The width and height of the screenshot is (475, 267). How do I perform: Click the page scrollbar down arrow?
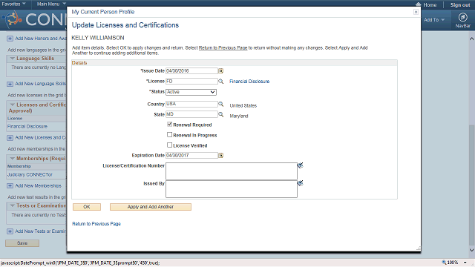[x=472, y=250]
